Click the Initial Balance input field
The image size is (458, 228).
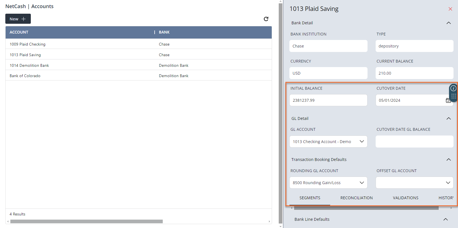(x=328, y=100)
